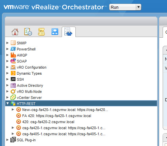167x146 pixels.
Task: Select the PowerShell tree item
Action: click(x=26, y=49)
